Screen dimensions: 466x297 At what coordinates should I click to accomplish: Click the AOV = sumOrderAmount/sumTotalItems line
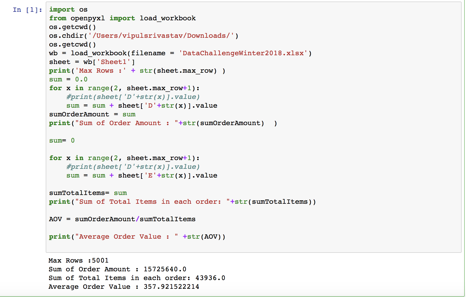pos(122,219)
